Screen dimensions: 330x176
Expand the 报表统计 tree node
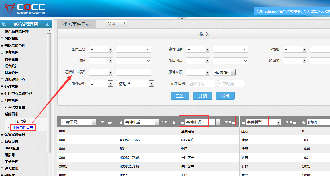pyautogui.click(x=3, y=66)
